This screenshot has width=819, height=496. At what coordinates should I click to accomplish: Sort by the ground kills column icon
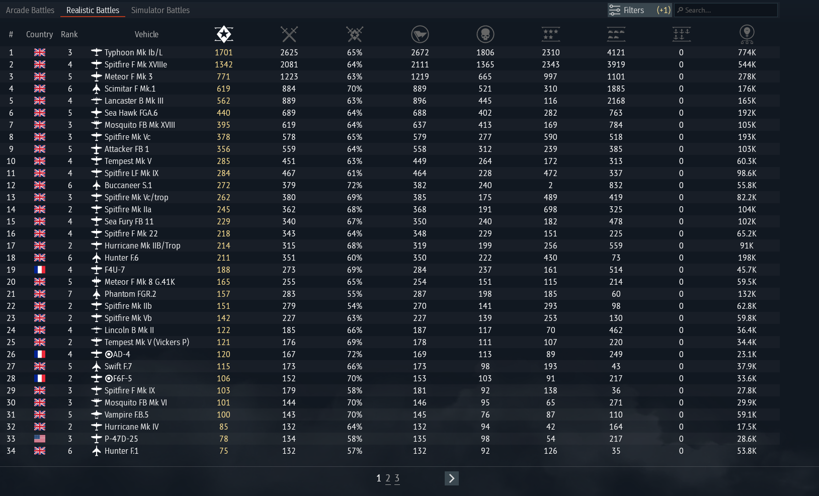[616, 34]
